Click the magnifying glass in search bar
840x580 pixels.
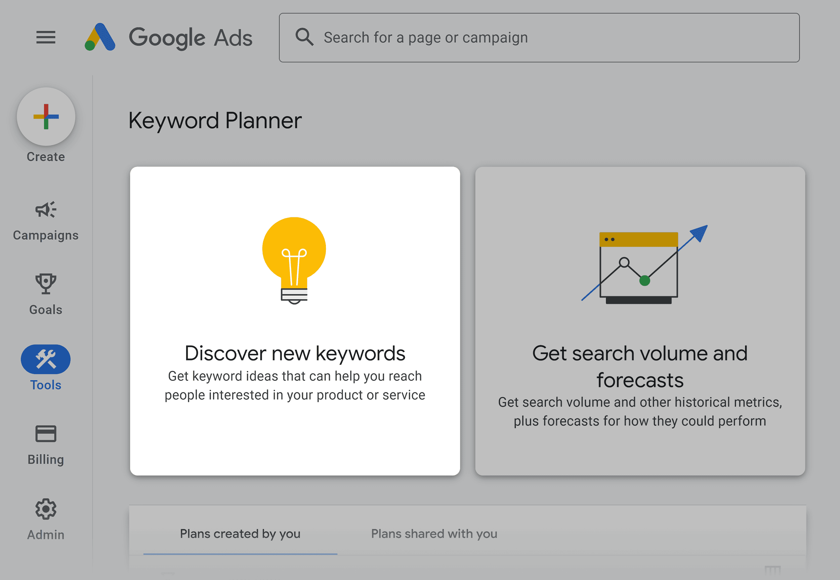click(305, 37)
